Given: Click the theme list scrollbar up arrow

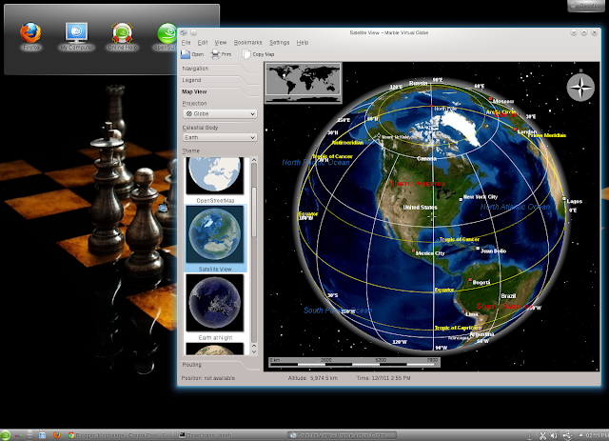Looking at the screenshot, I should pos(254,160).
